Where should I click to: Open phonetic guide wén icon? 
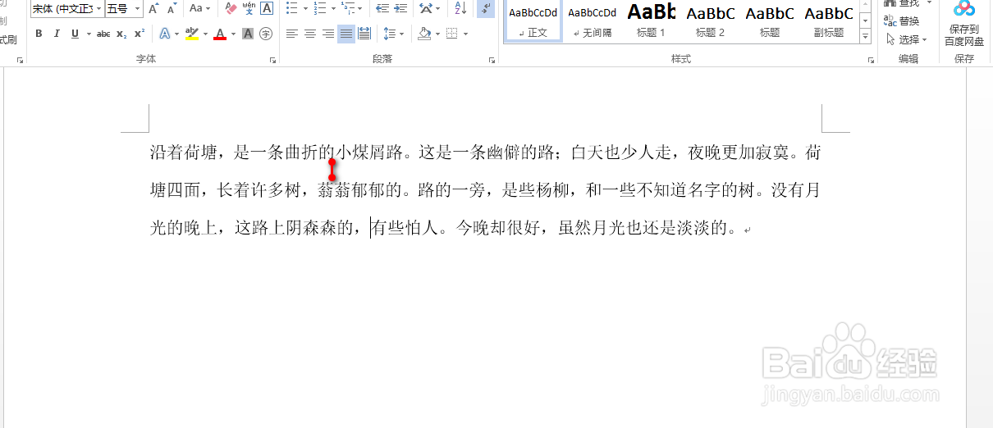tap(249, 9)
